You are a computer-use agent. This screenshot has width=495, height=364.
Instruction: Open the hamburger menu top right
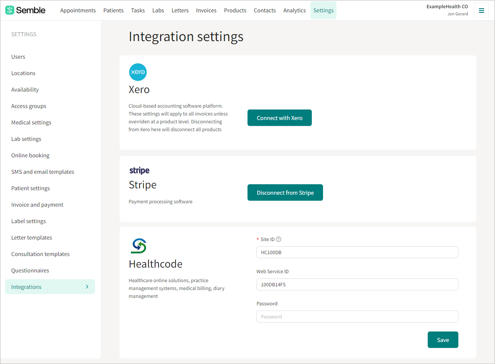point(481,10)
